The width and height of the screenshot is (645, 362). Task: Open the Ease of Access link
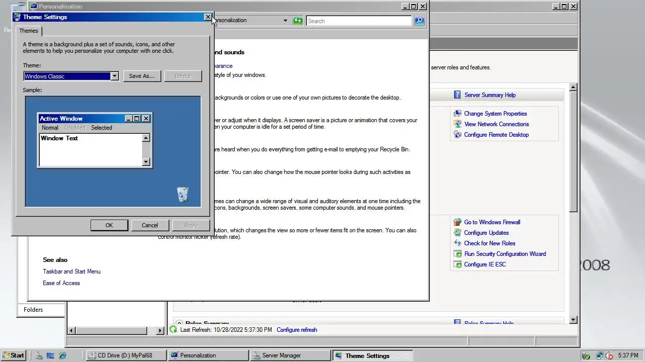coord(61,283)
